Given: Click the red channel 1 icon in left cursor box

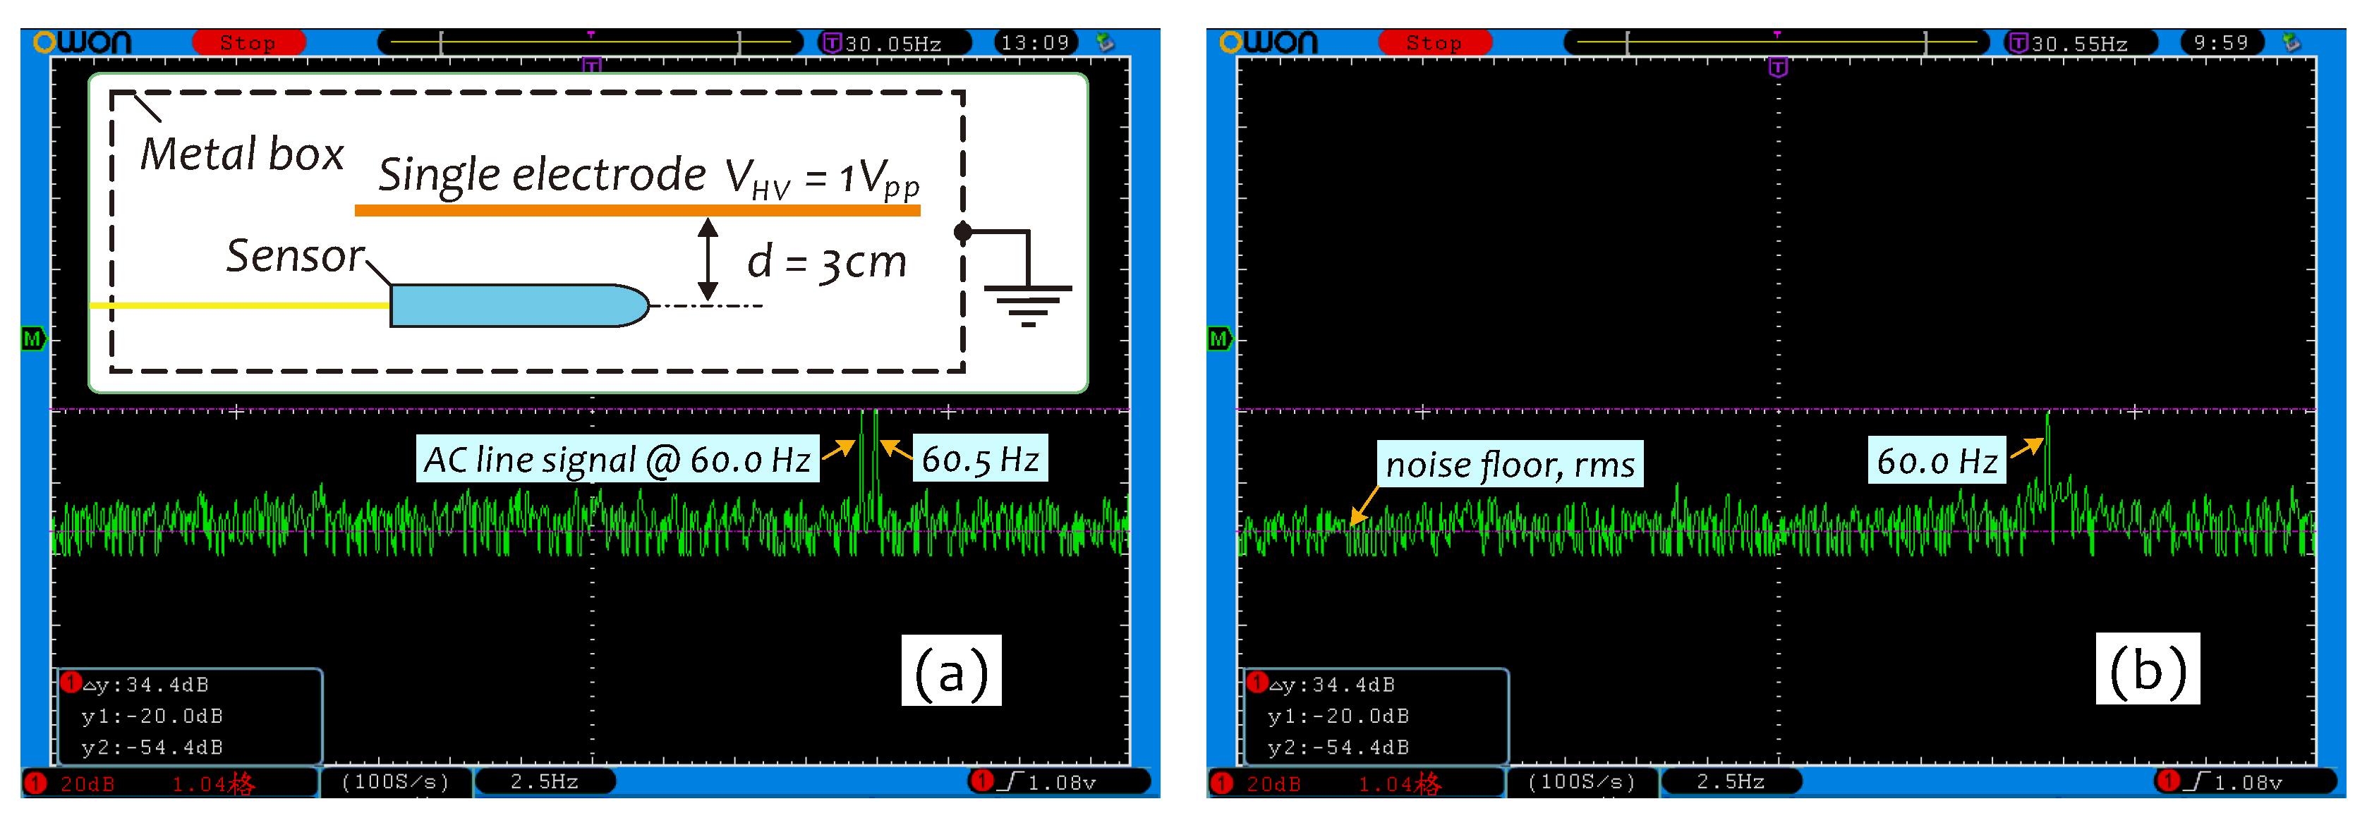Looking at the screenshot, I should tap(71, 682).
